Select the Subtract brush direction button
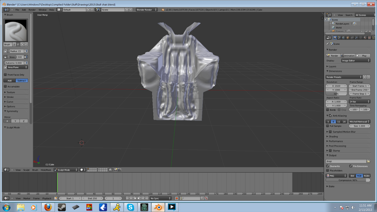Viewport: 377px width, 212px height. click(22, 81)
